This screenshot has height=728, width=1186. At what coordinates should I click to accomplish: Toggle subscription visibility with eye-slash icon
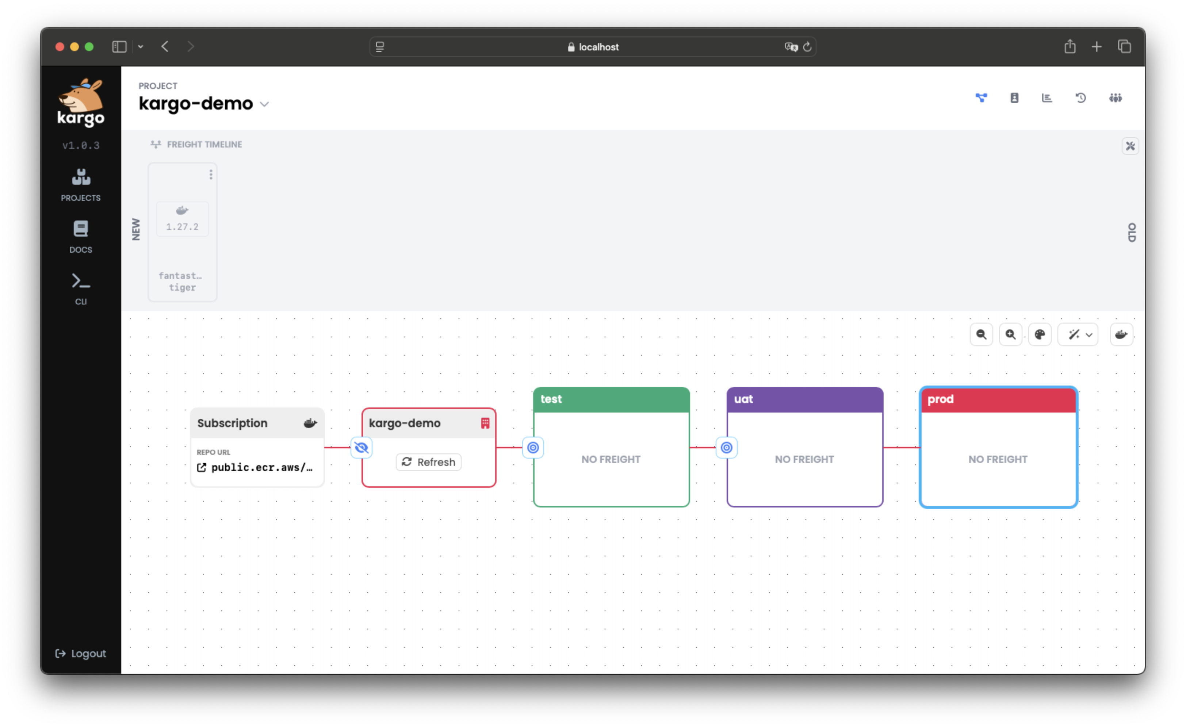(x=361, y=448)
